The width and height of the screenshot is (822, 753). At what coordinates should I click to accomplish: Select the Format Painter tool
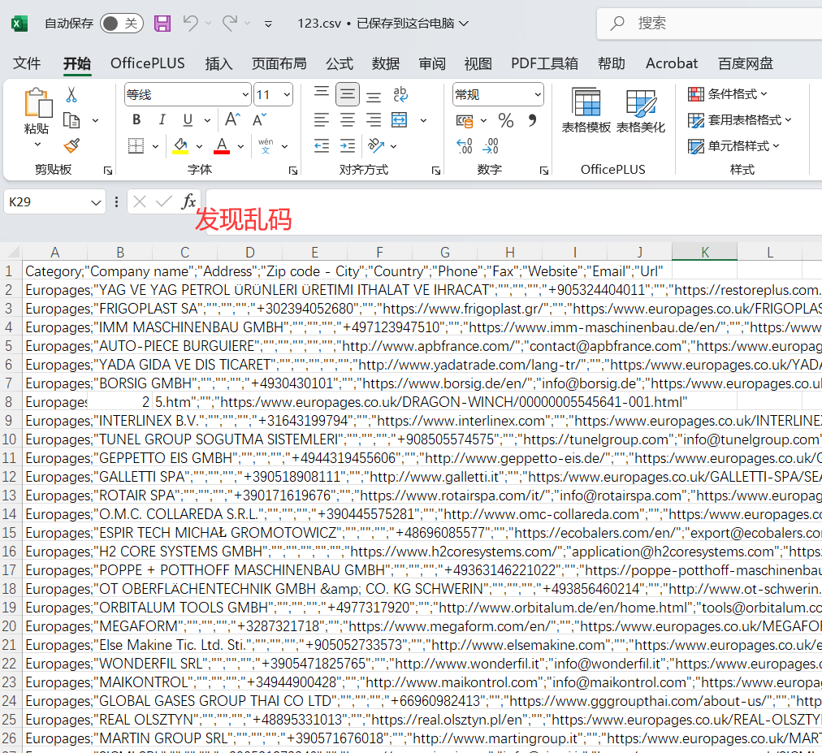click(71, 145)
